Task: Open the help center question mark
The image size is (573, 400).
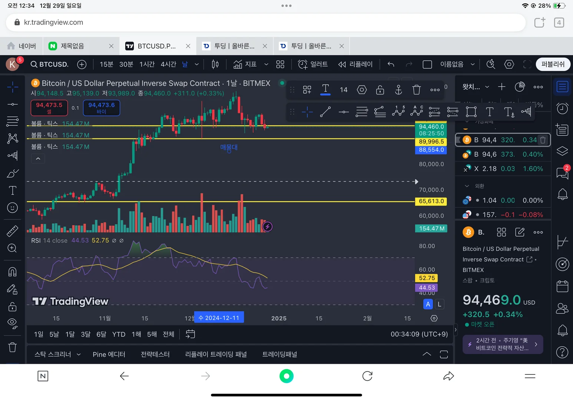Action: tap(562, 352)
